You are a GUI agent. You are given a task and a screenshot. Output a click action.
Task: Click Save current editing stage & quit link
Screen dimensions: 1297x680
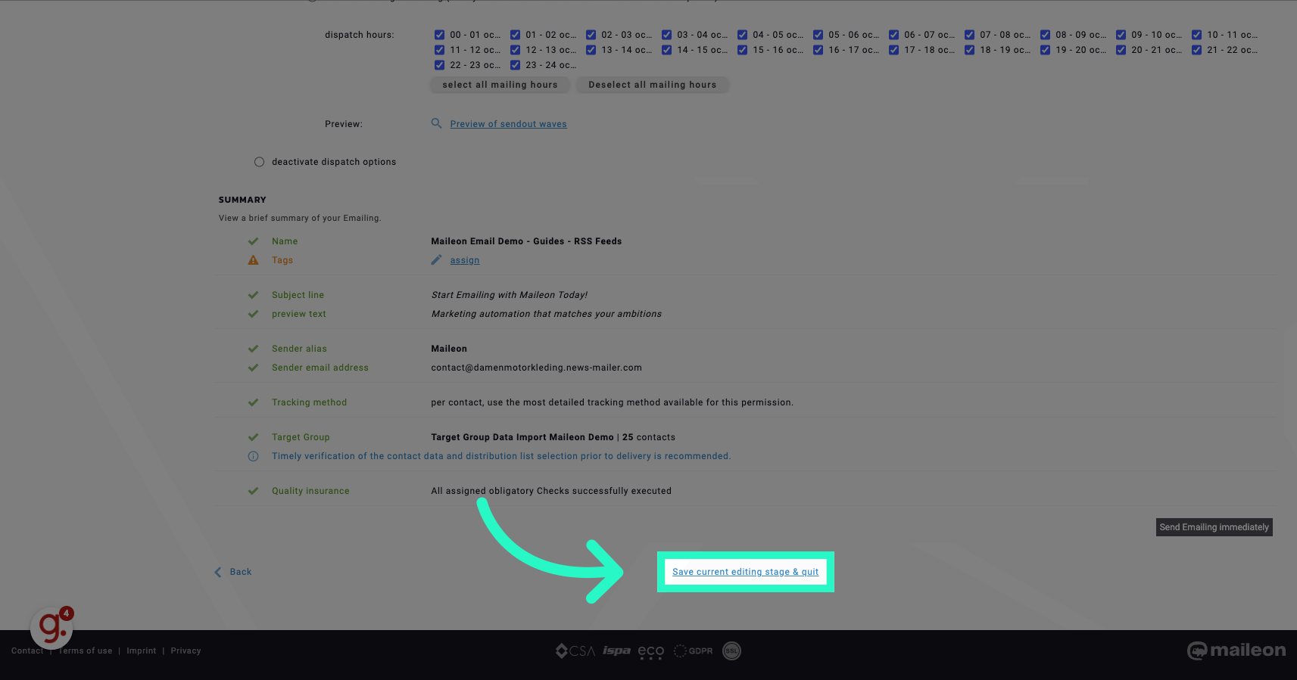pos(745,572)
